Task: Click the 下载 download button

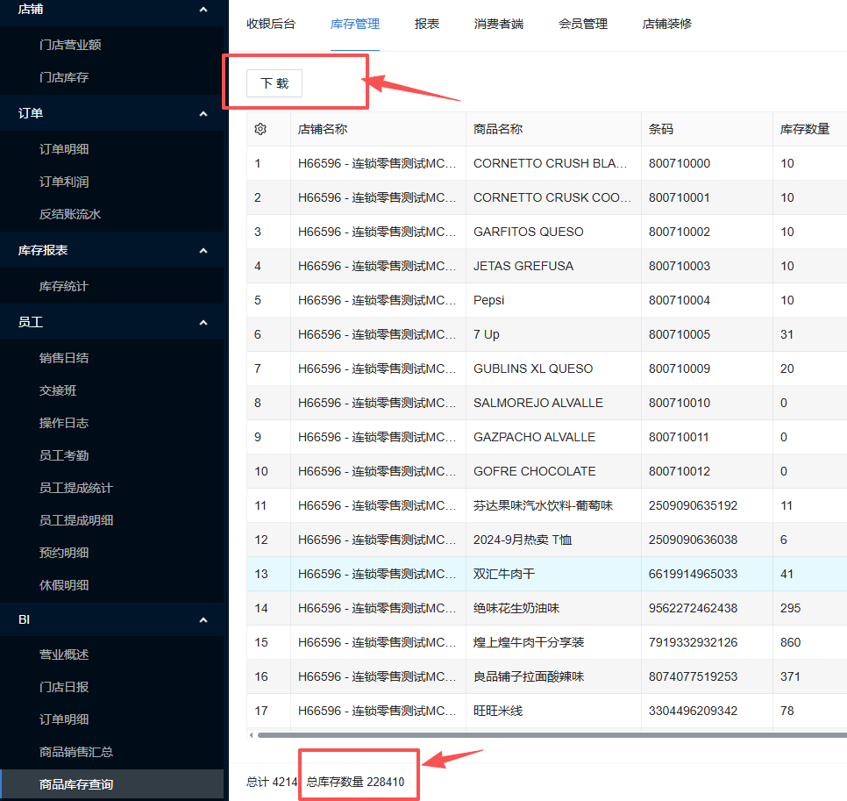Action: [274, 83]
